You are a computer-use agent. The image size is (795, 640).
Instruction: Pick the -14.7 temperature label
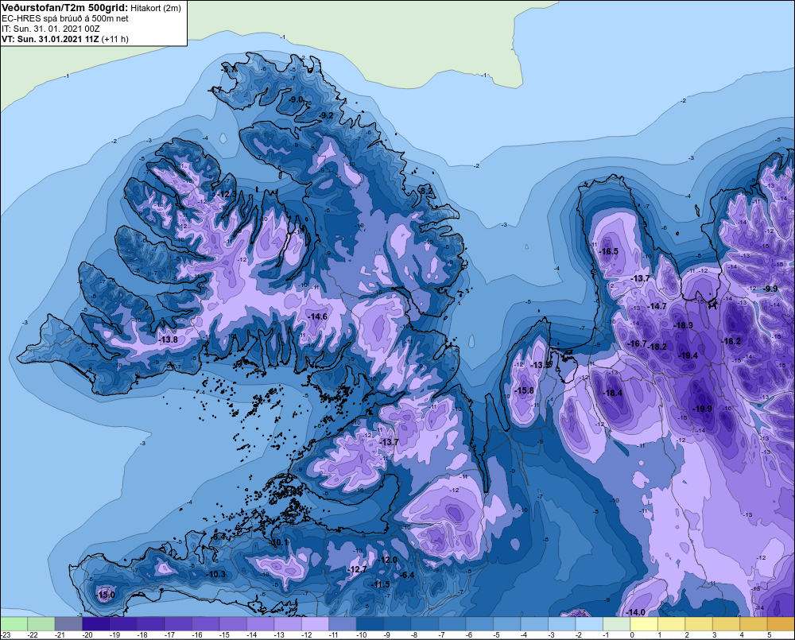pyautogui.click(x=657, y=306)
